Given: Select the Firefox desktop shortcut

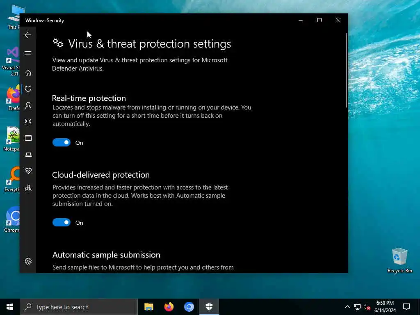Looking at the screenshot, I should [x=13, y=98].
